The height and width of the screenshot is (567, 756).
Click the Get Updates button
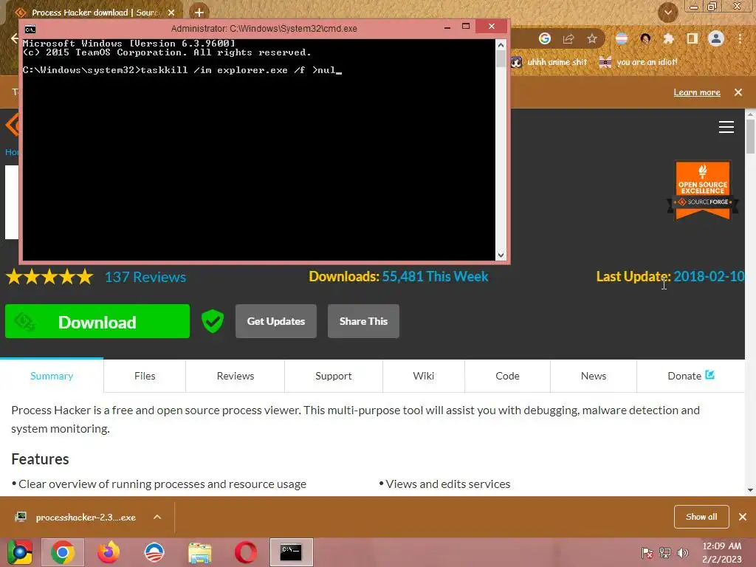click(276, 321)
